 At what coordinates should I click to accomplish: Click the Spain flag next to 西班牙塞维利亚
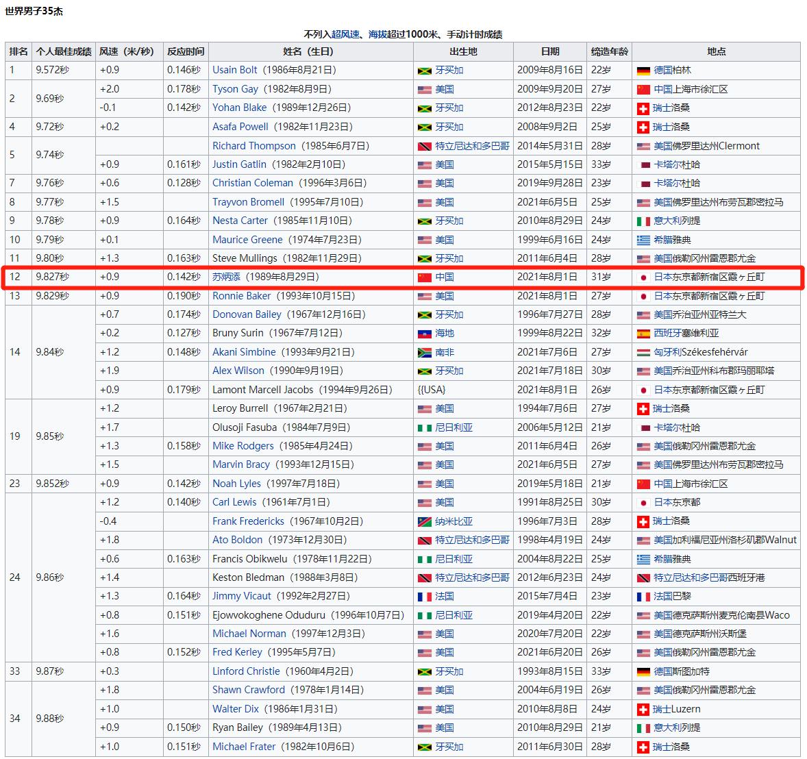coord(643,334)
